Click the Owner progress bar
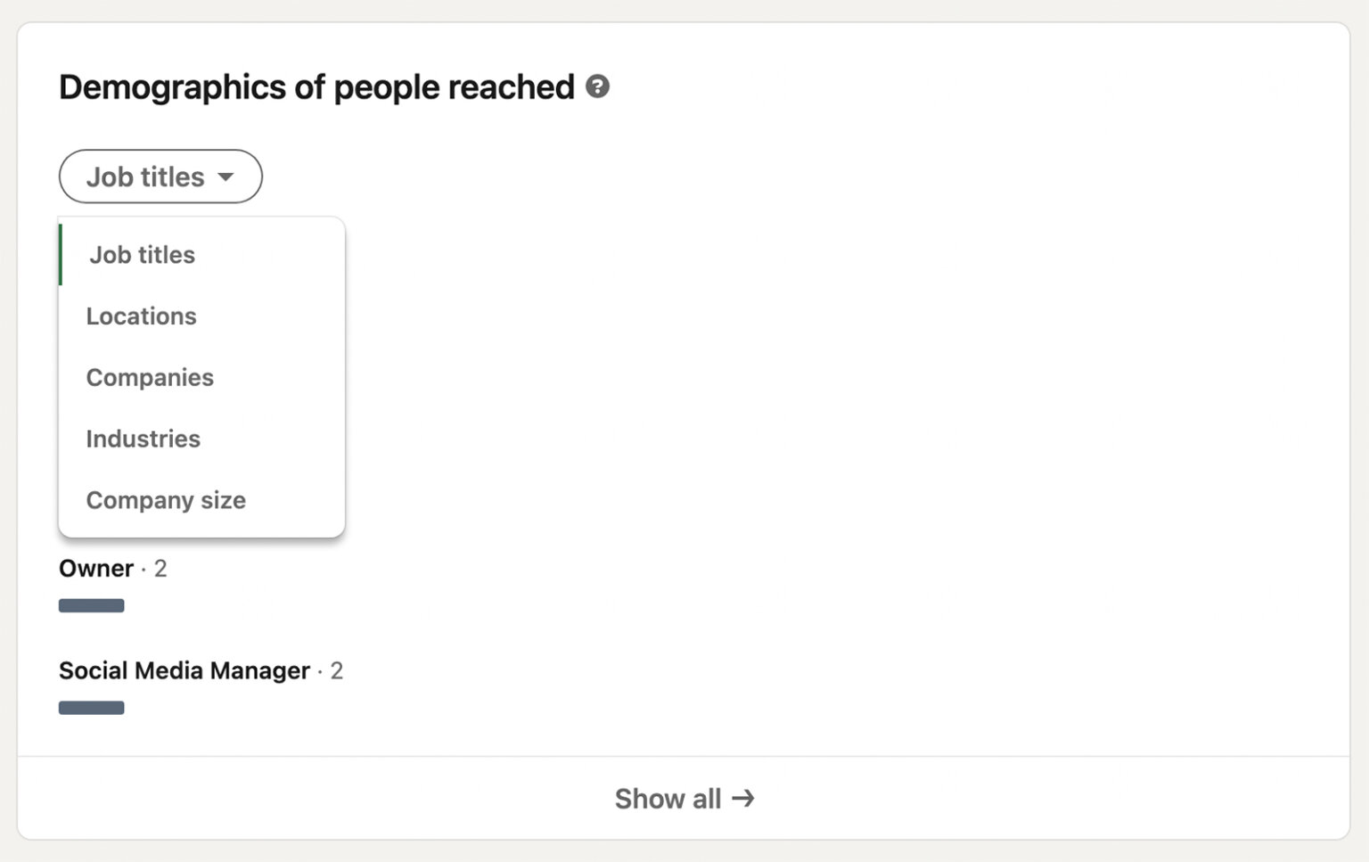 pyautogui.click(x=91, y=605)
